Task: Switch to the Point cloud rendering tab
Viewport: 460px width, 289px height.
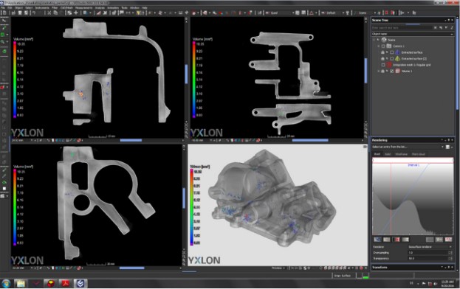Action: (419, 154)
